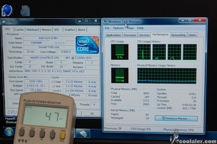Screen dimensions: 217x144
Task: Click 'Physical Memory: 19%' in the status bar
Action: (x=179, y=130)
